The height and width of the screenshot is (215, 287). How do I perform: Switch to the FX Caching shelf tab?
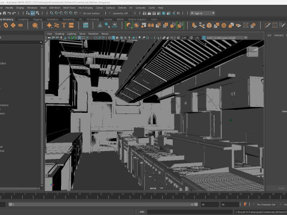pyautogui.click(x=93, y=20)
